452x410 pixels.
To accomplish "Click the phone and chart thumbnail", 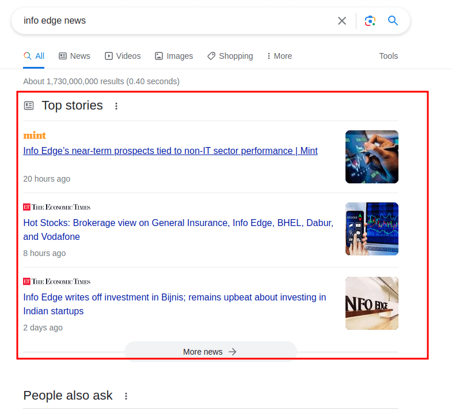I will 372,229.
